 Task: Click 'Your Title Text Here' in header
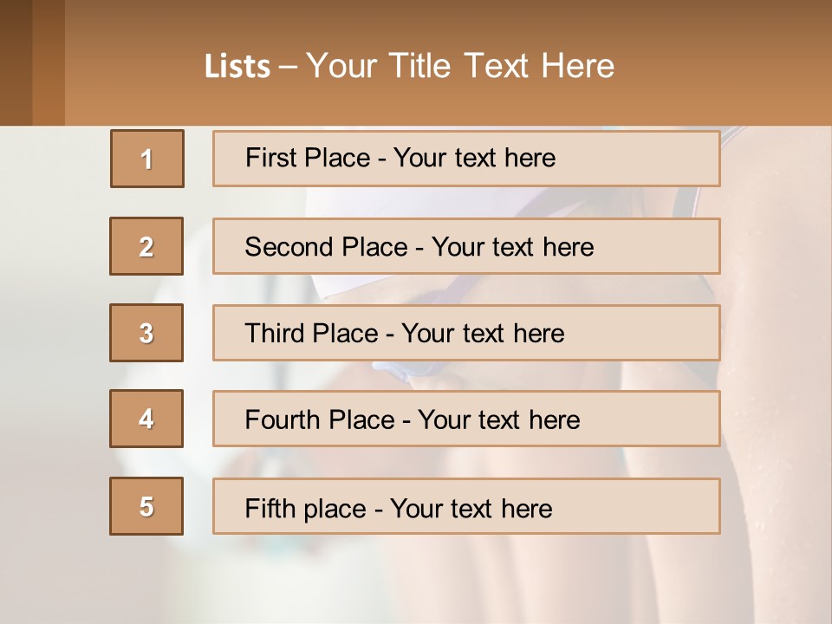460,66
